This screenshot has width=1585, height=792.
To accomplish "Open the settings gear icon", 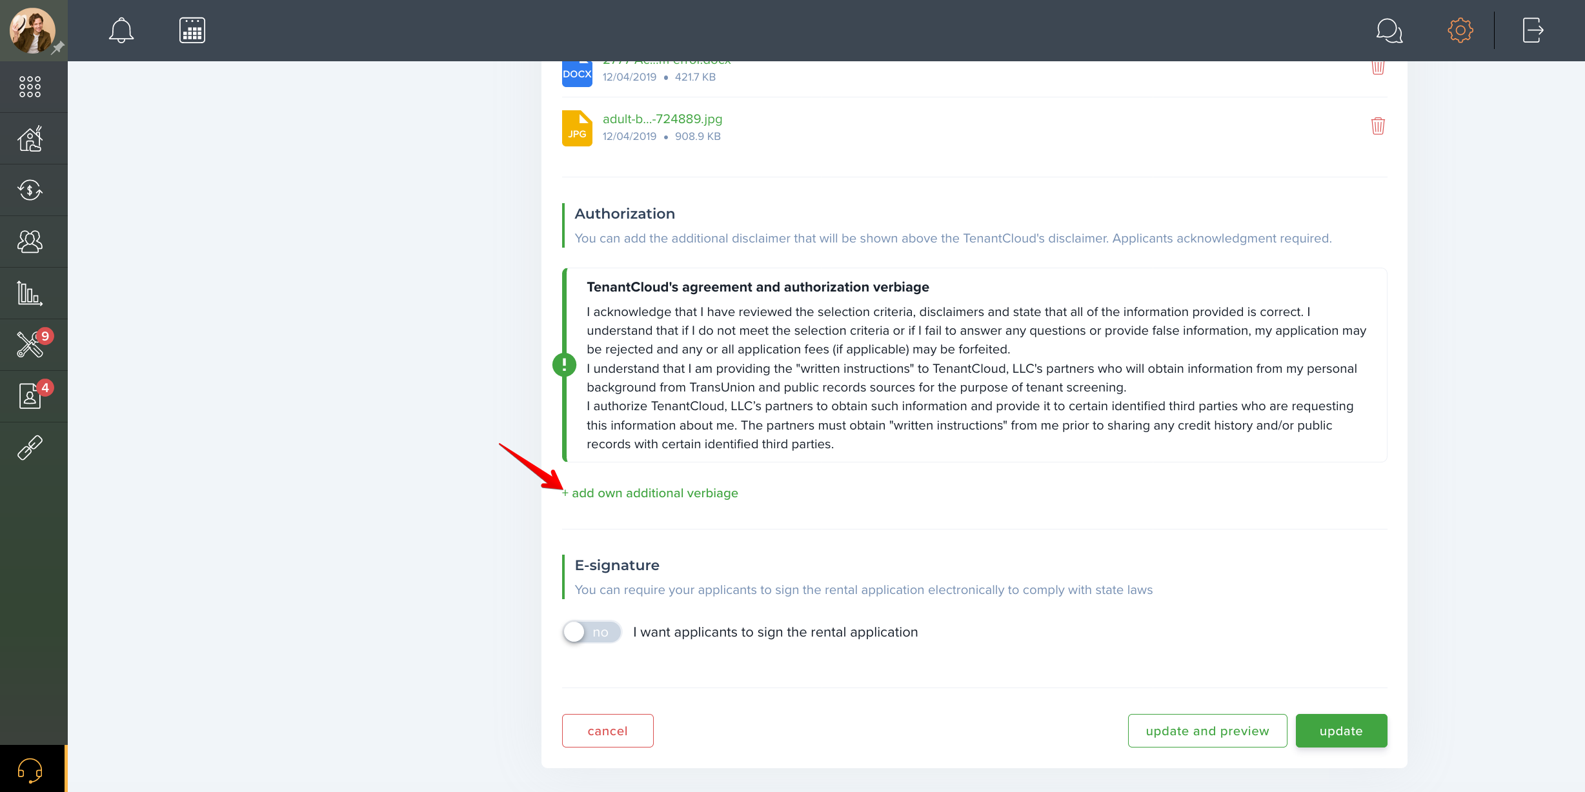I will (1460, 30).
